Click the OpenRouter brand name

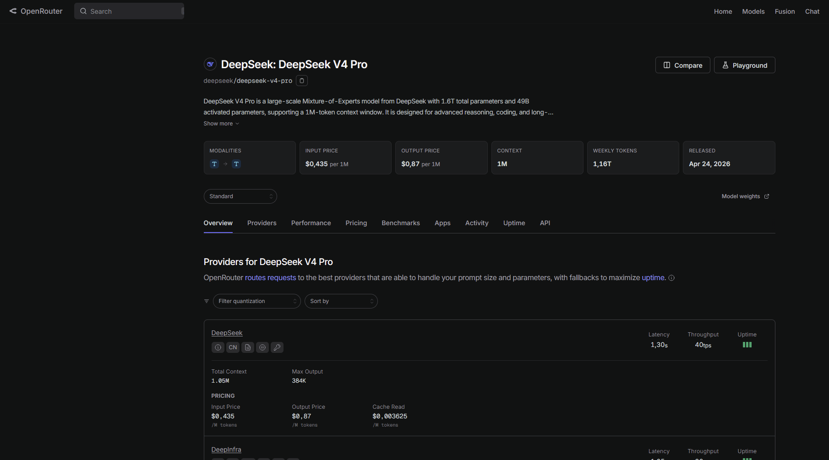pos(42,11)
